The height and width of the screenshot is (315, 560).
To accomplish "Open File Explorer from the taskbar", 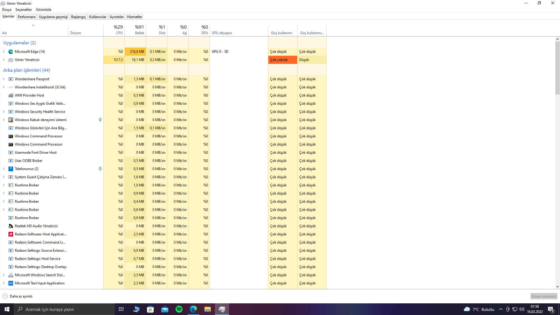I will click(207, 309).
